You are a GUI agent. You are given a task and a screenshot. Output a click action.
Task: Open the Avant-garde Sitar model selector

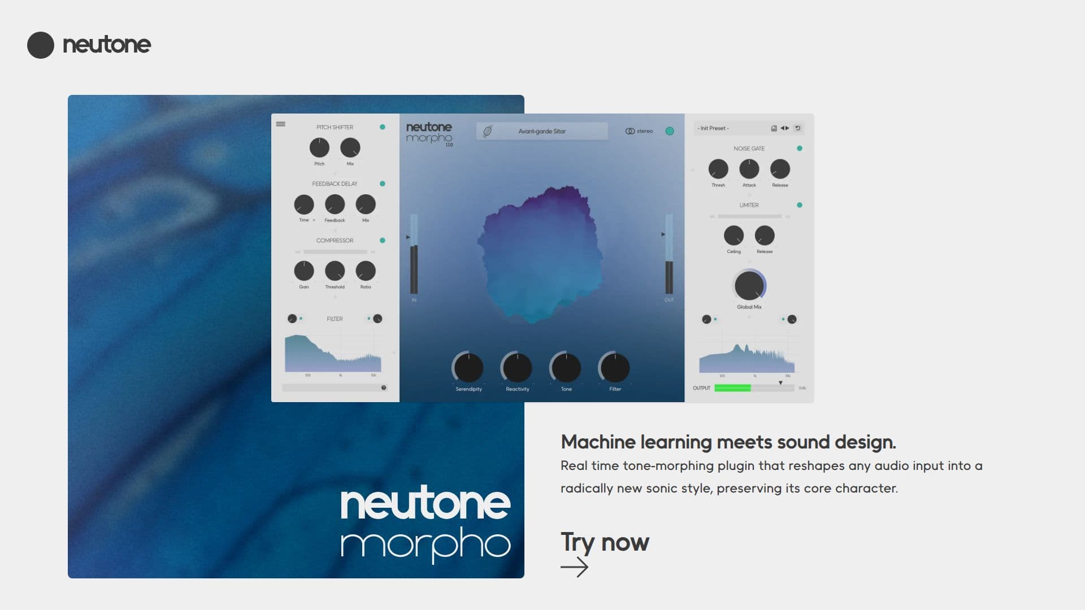542,131
